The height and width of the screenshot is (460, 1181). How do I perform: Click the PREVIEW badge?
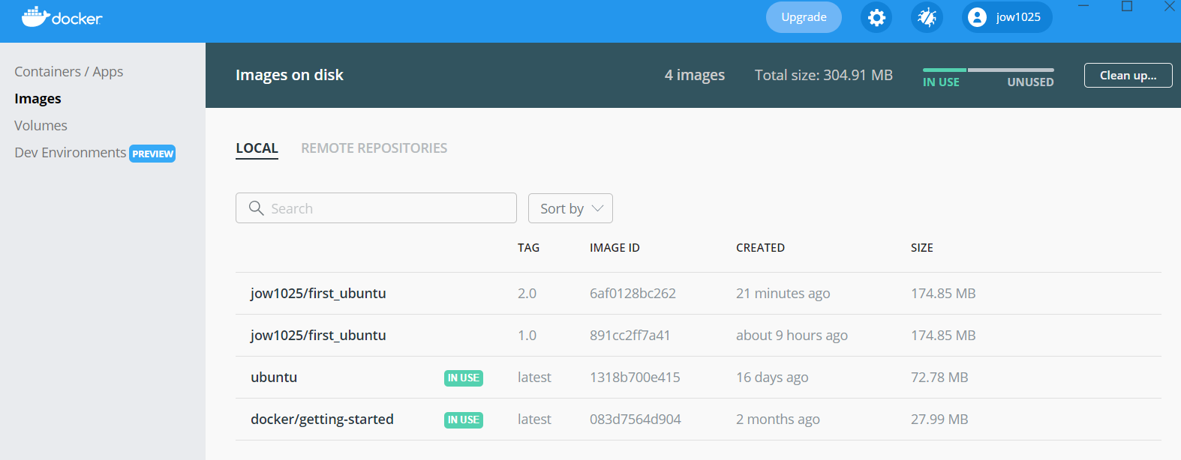click(152, 154)
